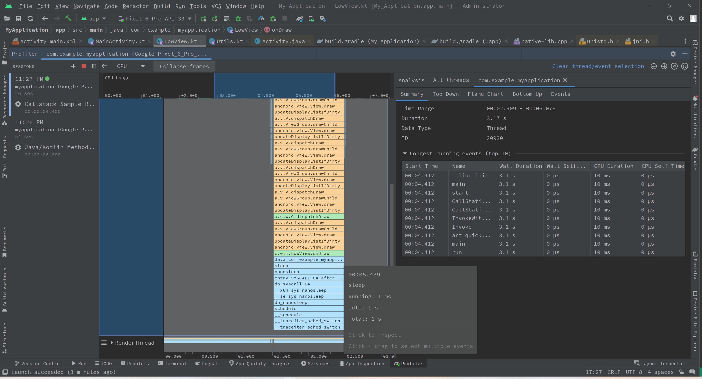This screenshot has width=702, height=379.
Task: Open IDE settings gear in main toolbar
Action: [681, 19]
